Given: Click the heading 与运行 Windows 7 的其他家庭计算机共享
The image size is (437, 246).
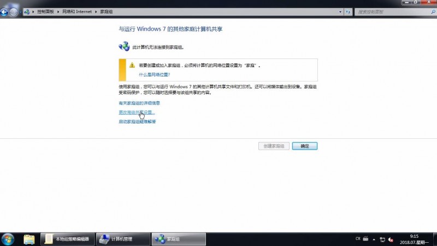Looking at the screenshot, I should [x=170, y=29].
